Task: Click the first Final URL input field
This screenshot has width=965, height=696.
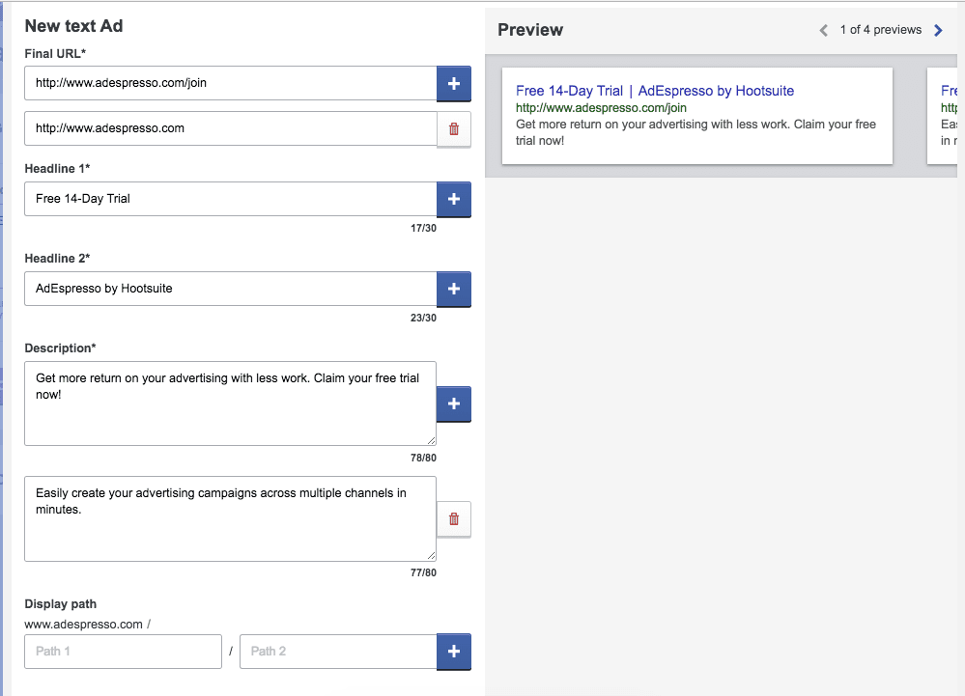Action: [x=230, y=83]
